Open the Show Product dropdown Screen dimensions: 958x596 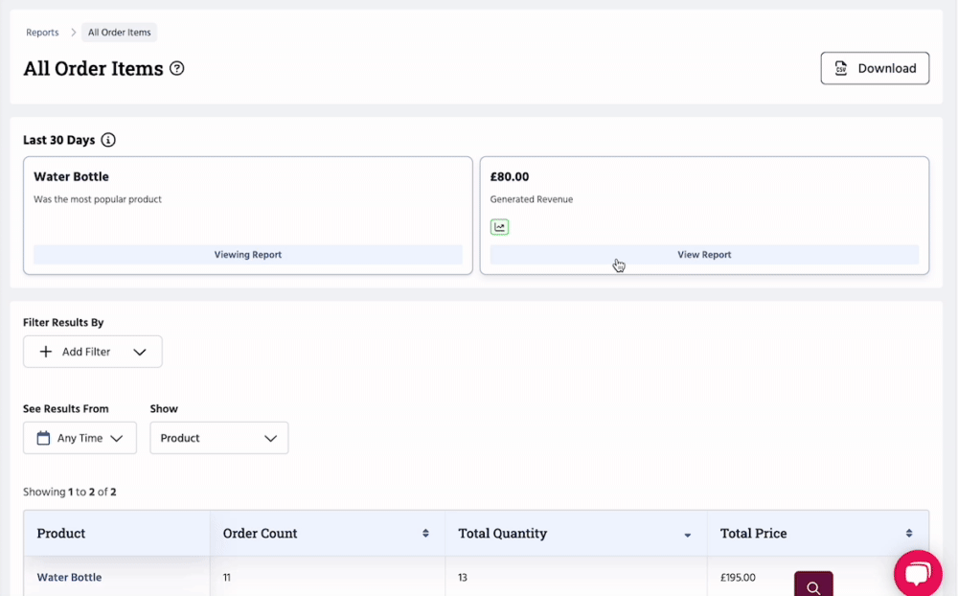click(x=218, y=438)
